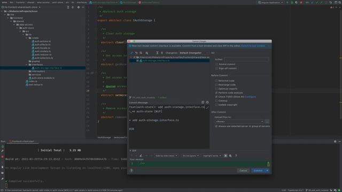Open the services folder in project tree
This screenshot has height=192, width=342.
click(x=36, y=75)
